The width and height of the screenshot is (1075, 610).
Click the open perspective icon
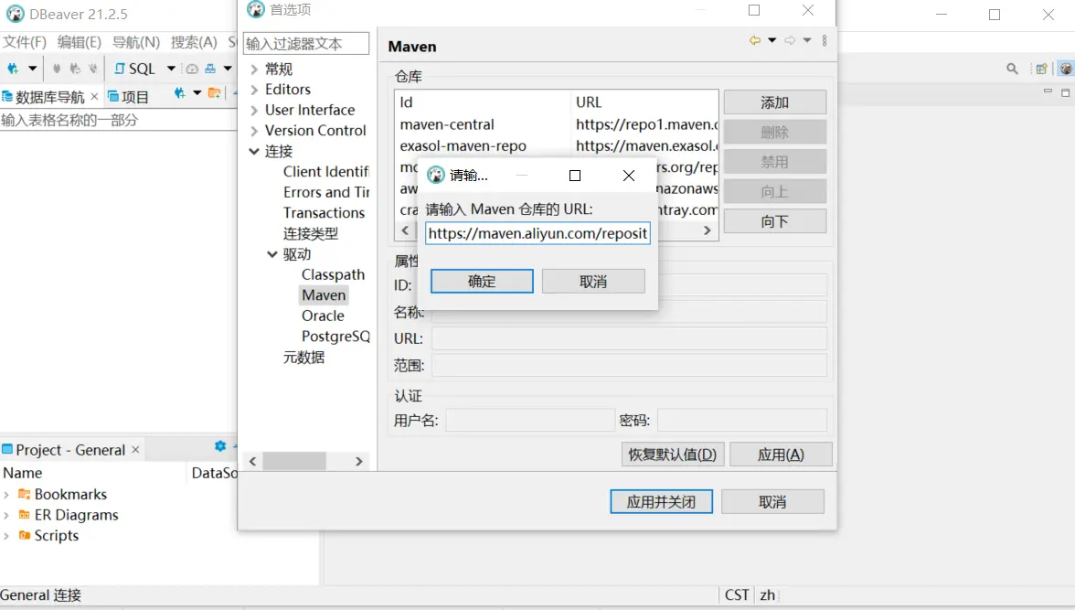[x=1042, y=69]
